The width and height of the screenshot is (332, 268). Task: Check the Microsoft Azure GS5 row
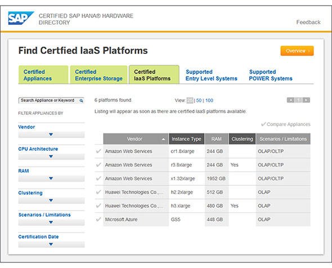[x=98, y=219]
